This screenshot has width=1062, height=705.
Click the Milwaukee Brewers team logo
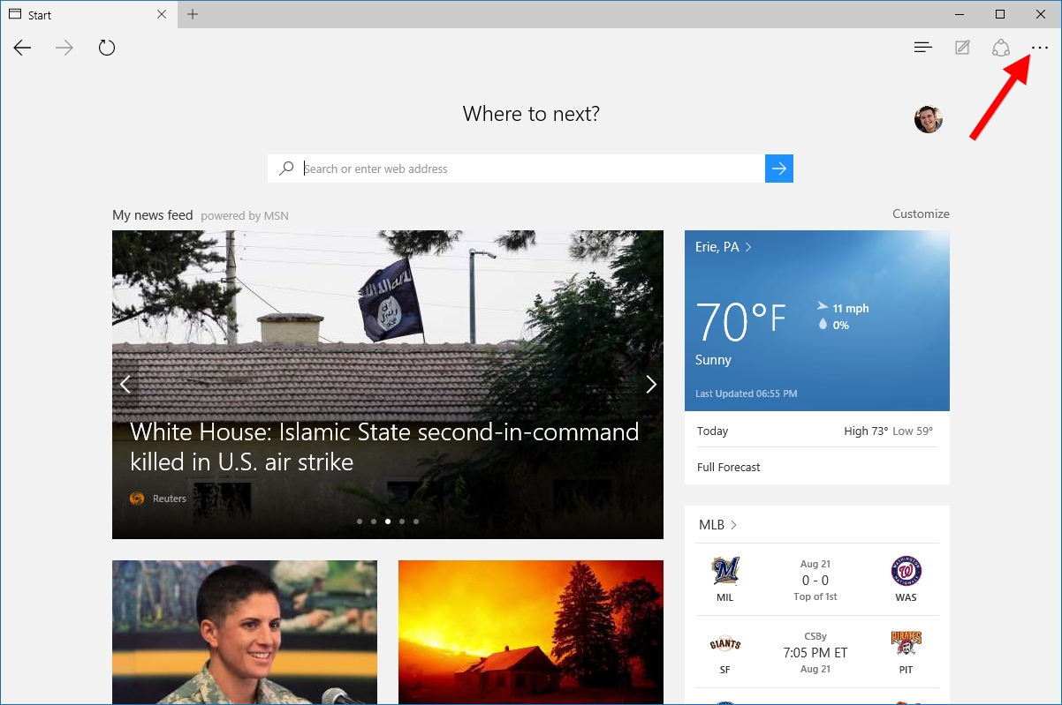tap(724, 573)
